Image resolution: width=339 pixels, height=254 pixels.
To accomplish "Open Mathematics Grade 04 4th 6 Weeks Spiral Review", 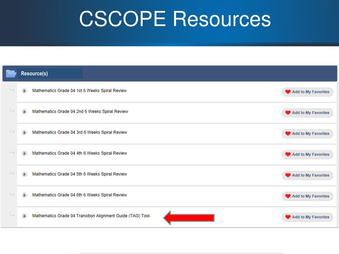I will point(79,153).
